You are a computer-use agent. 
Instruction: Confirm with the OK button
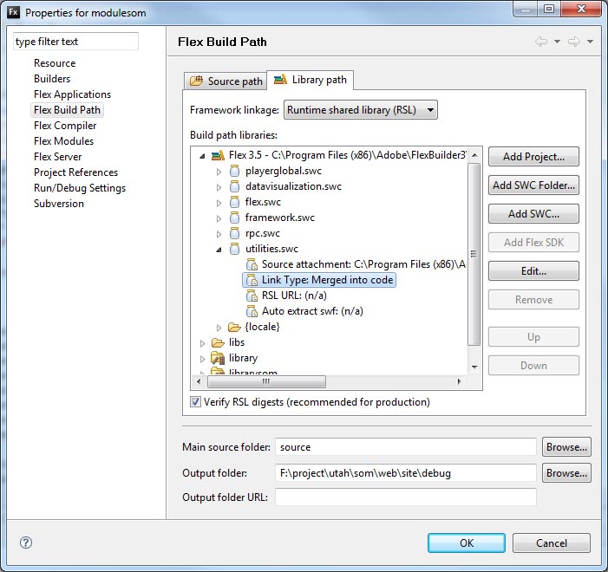point(467,543)
